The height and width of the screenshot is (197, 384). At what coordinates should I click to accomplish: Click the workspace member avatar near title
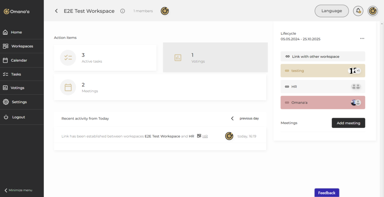[165, 11]
